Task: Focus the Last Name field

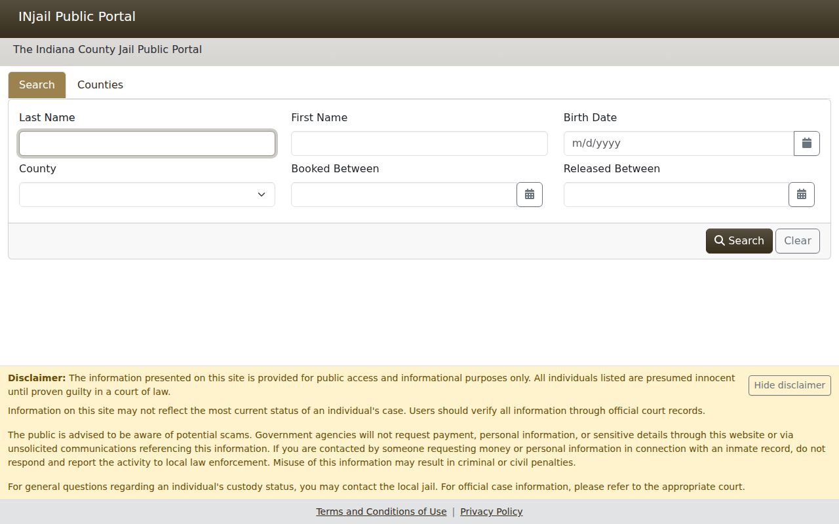Action: pos(147,143)
